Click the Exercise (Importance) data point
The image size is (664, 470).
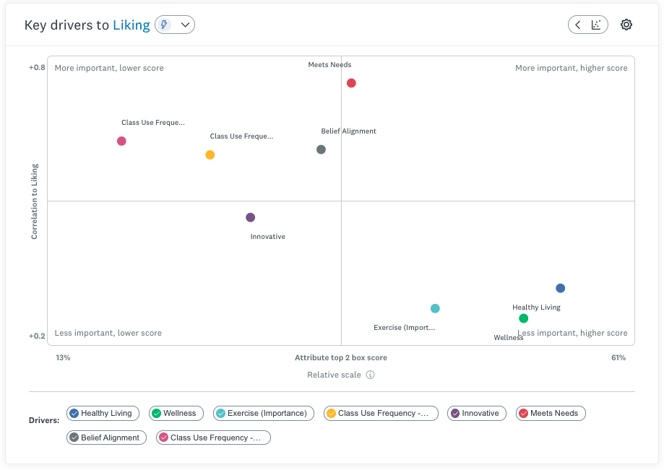coord(436,308)
